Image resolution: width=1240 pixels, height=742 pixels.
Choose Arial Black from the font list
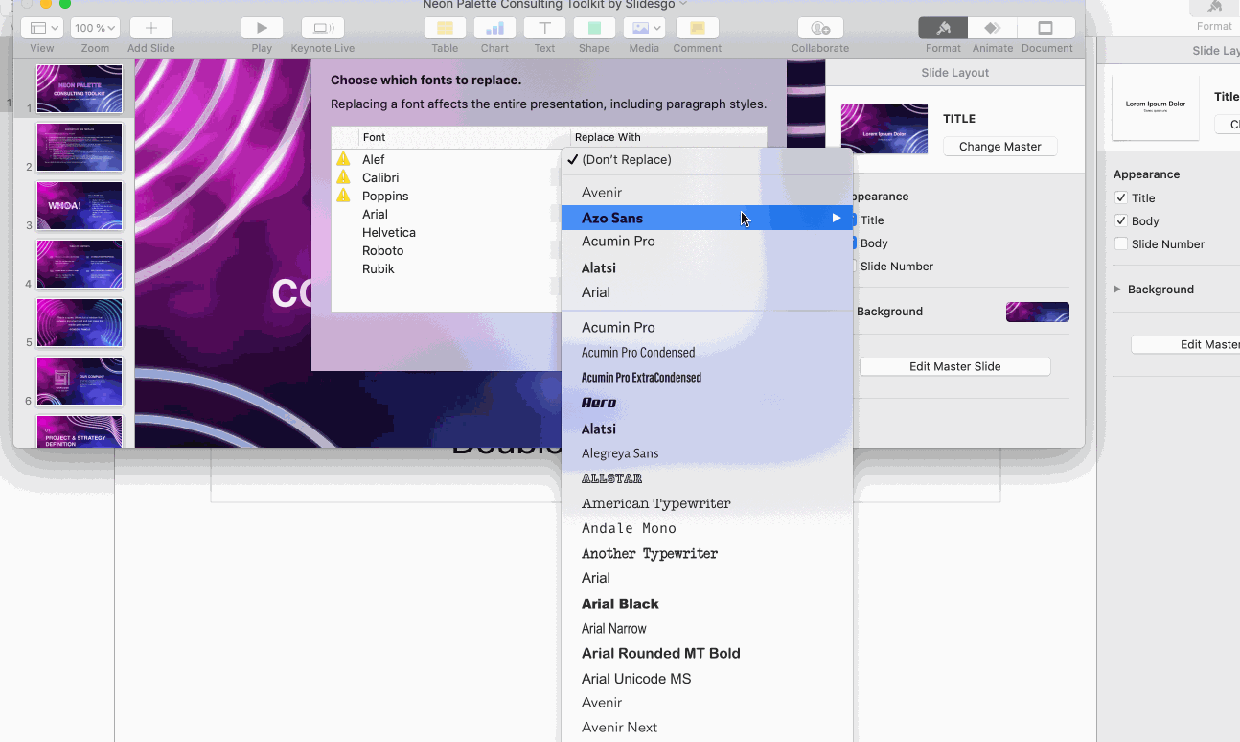pos(620,604)
